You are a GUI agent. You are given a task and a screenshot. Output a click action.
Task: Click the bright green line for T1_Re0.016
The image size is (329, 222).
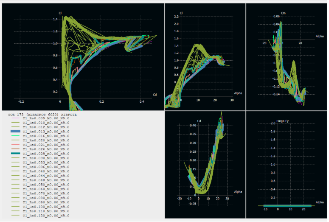point(16,135)
